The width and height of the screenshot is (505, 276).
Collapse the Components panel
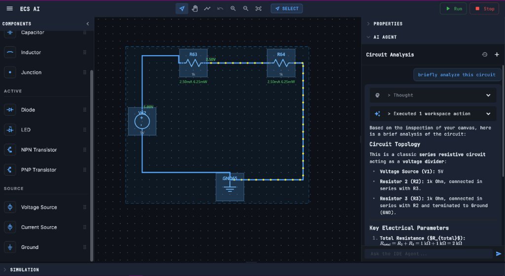click(88, 24)
